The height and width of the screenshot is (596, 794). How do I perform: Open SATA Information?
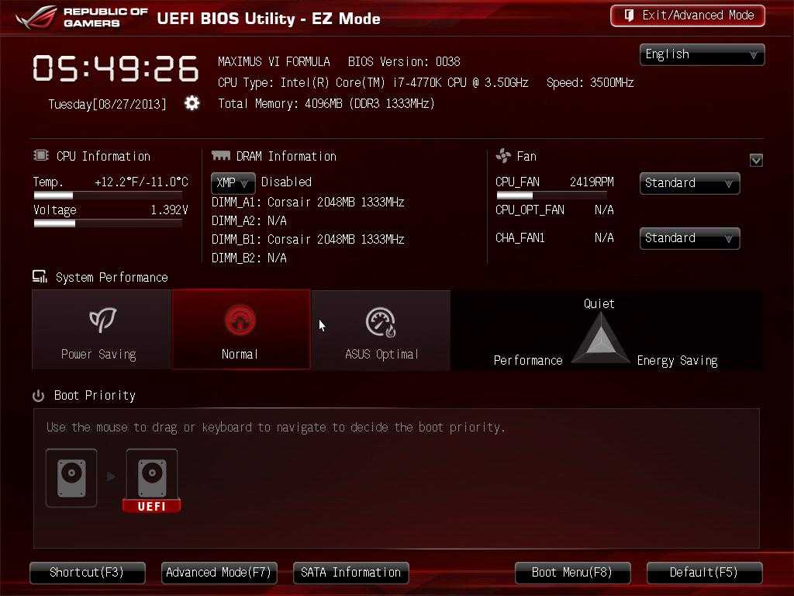[x=351, y=573]
